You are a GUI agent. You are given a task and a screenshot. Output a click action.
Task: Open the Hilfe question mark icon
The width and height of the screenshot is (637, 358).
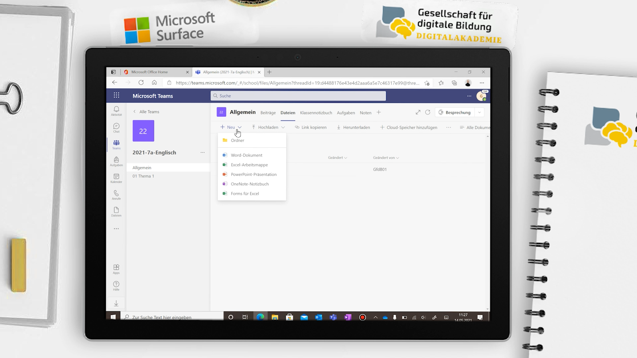coord(116,286)
